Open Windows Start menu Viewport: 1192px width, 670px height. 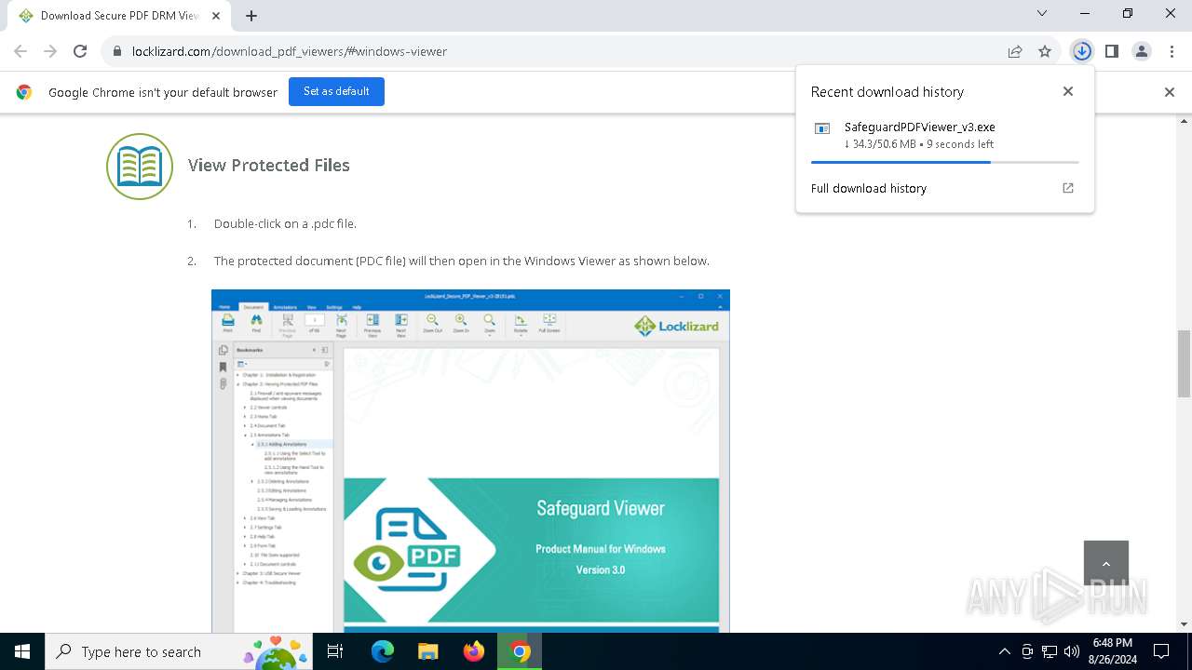click(22, 651)
